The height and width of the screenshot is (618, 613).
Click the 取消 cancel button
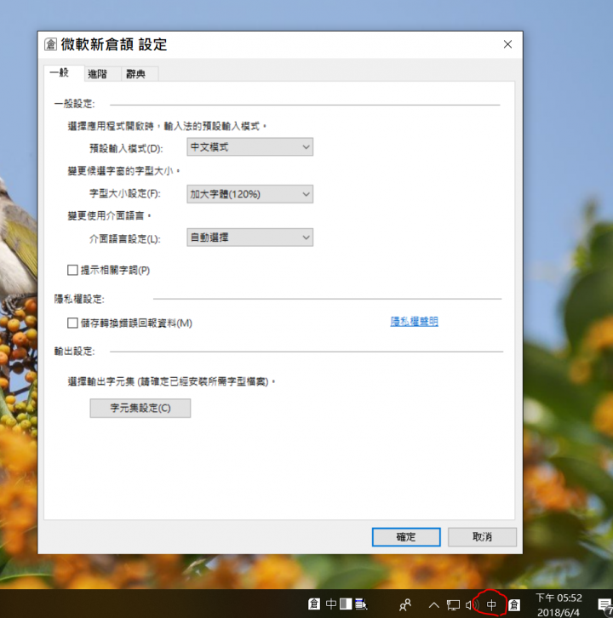(482, 537)
